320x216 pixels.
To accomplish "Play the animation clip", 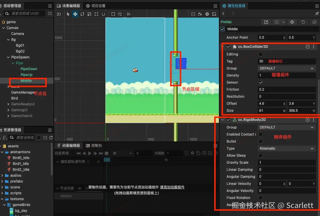I will (90, 153).
